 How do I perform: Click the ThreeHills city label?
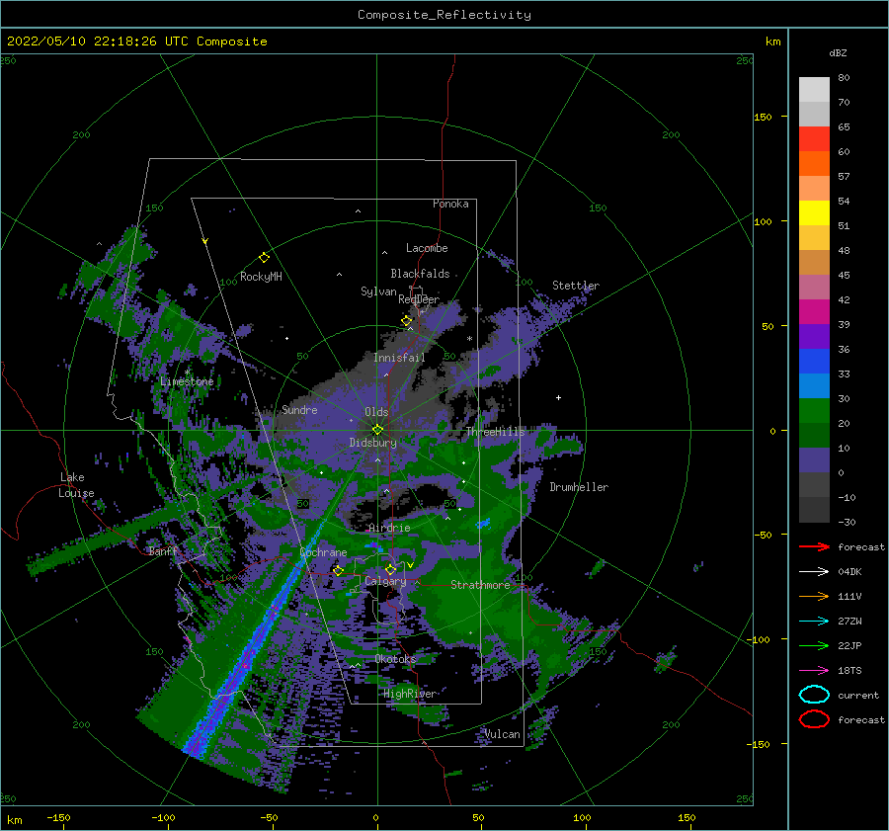pyautogui.click(x=496, y=432)
